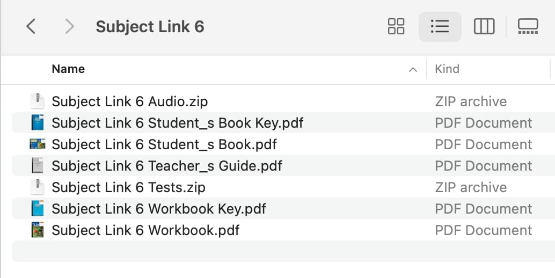The width and height of the screenshot is (555, 278).
Task: Switch to gallery view
Action: 528,26
